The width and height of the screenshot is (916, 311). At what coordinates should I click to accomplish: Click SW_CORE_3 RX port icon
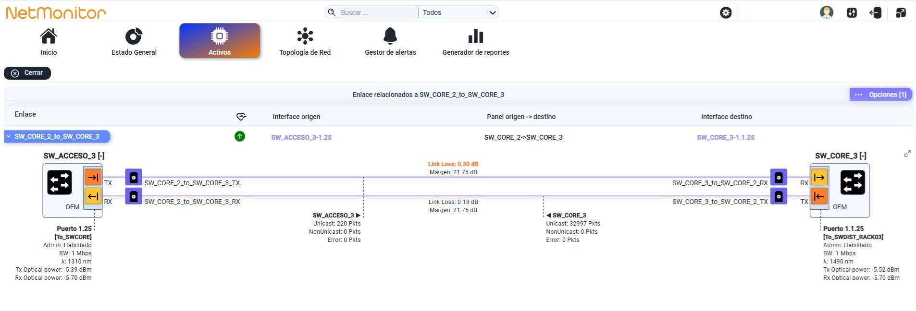(x=819, y=177)
